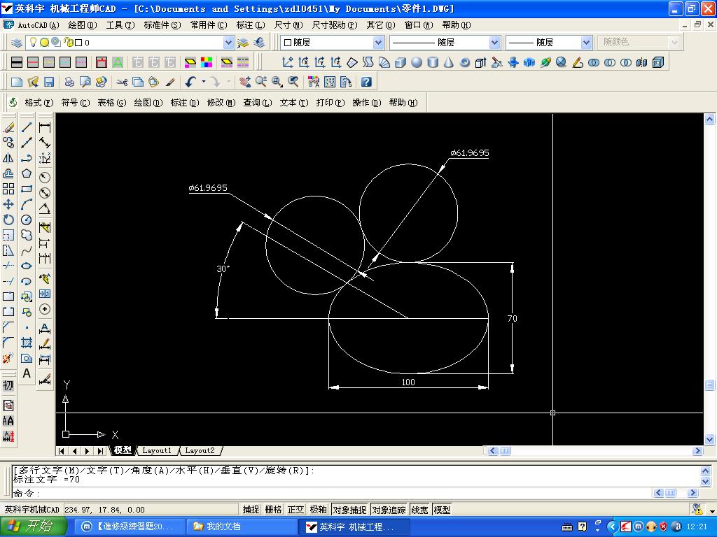This screenshot has width=717, height=537.
Task: Toggle 极轴 polar tracking
Action: coord(319,510)
